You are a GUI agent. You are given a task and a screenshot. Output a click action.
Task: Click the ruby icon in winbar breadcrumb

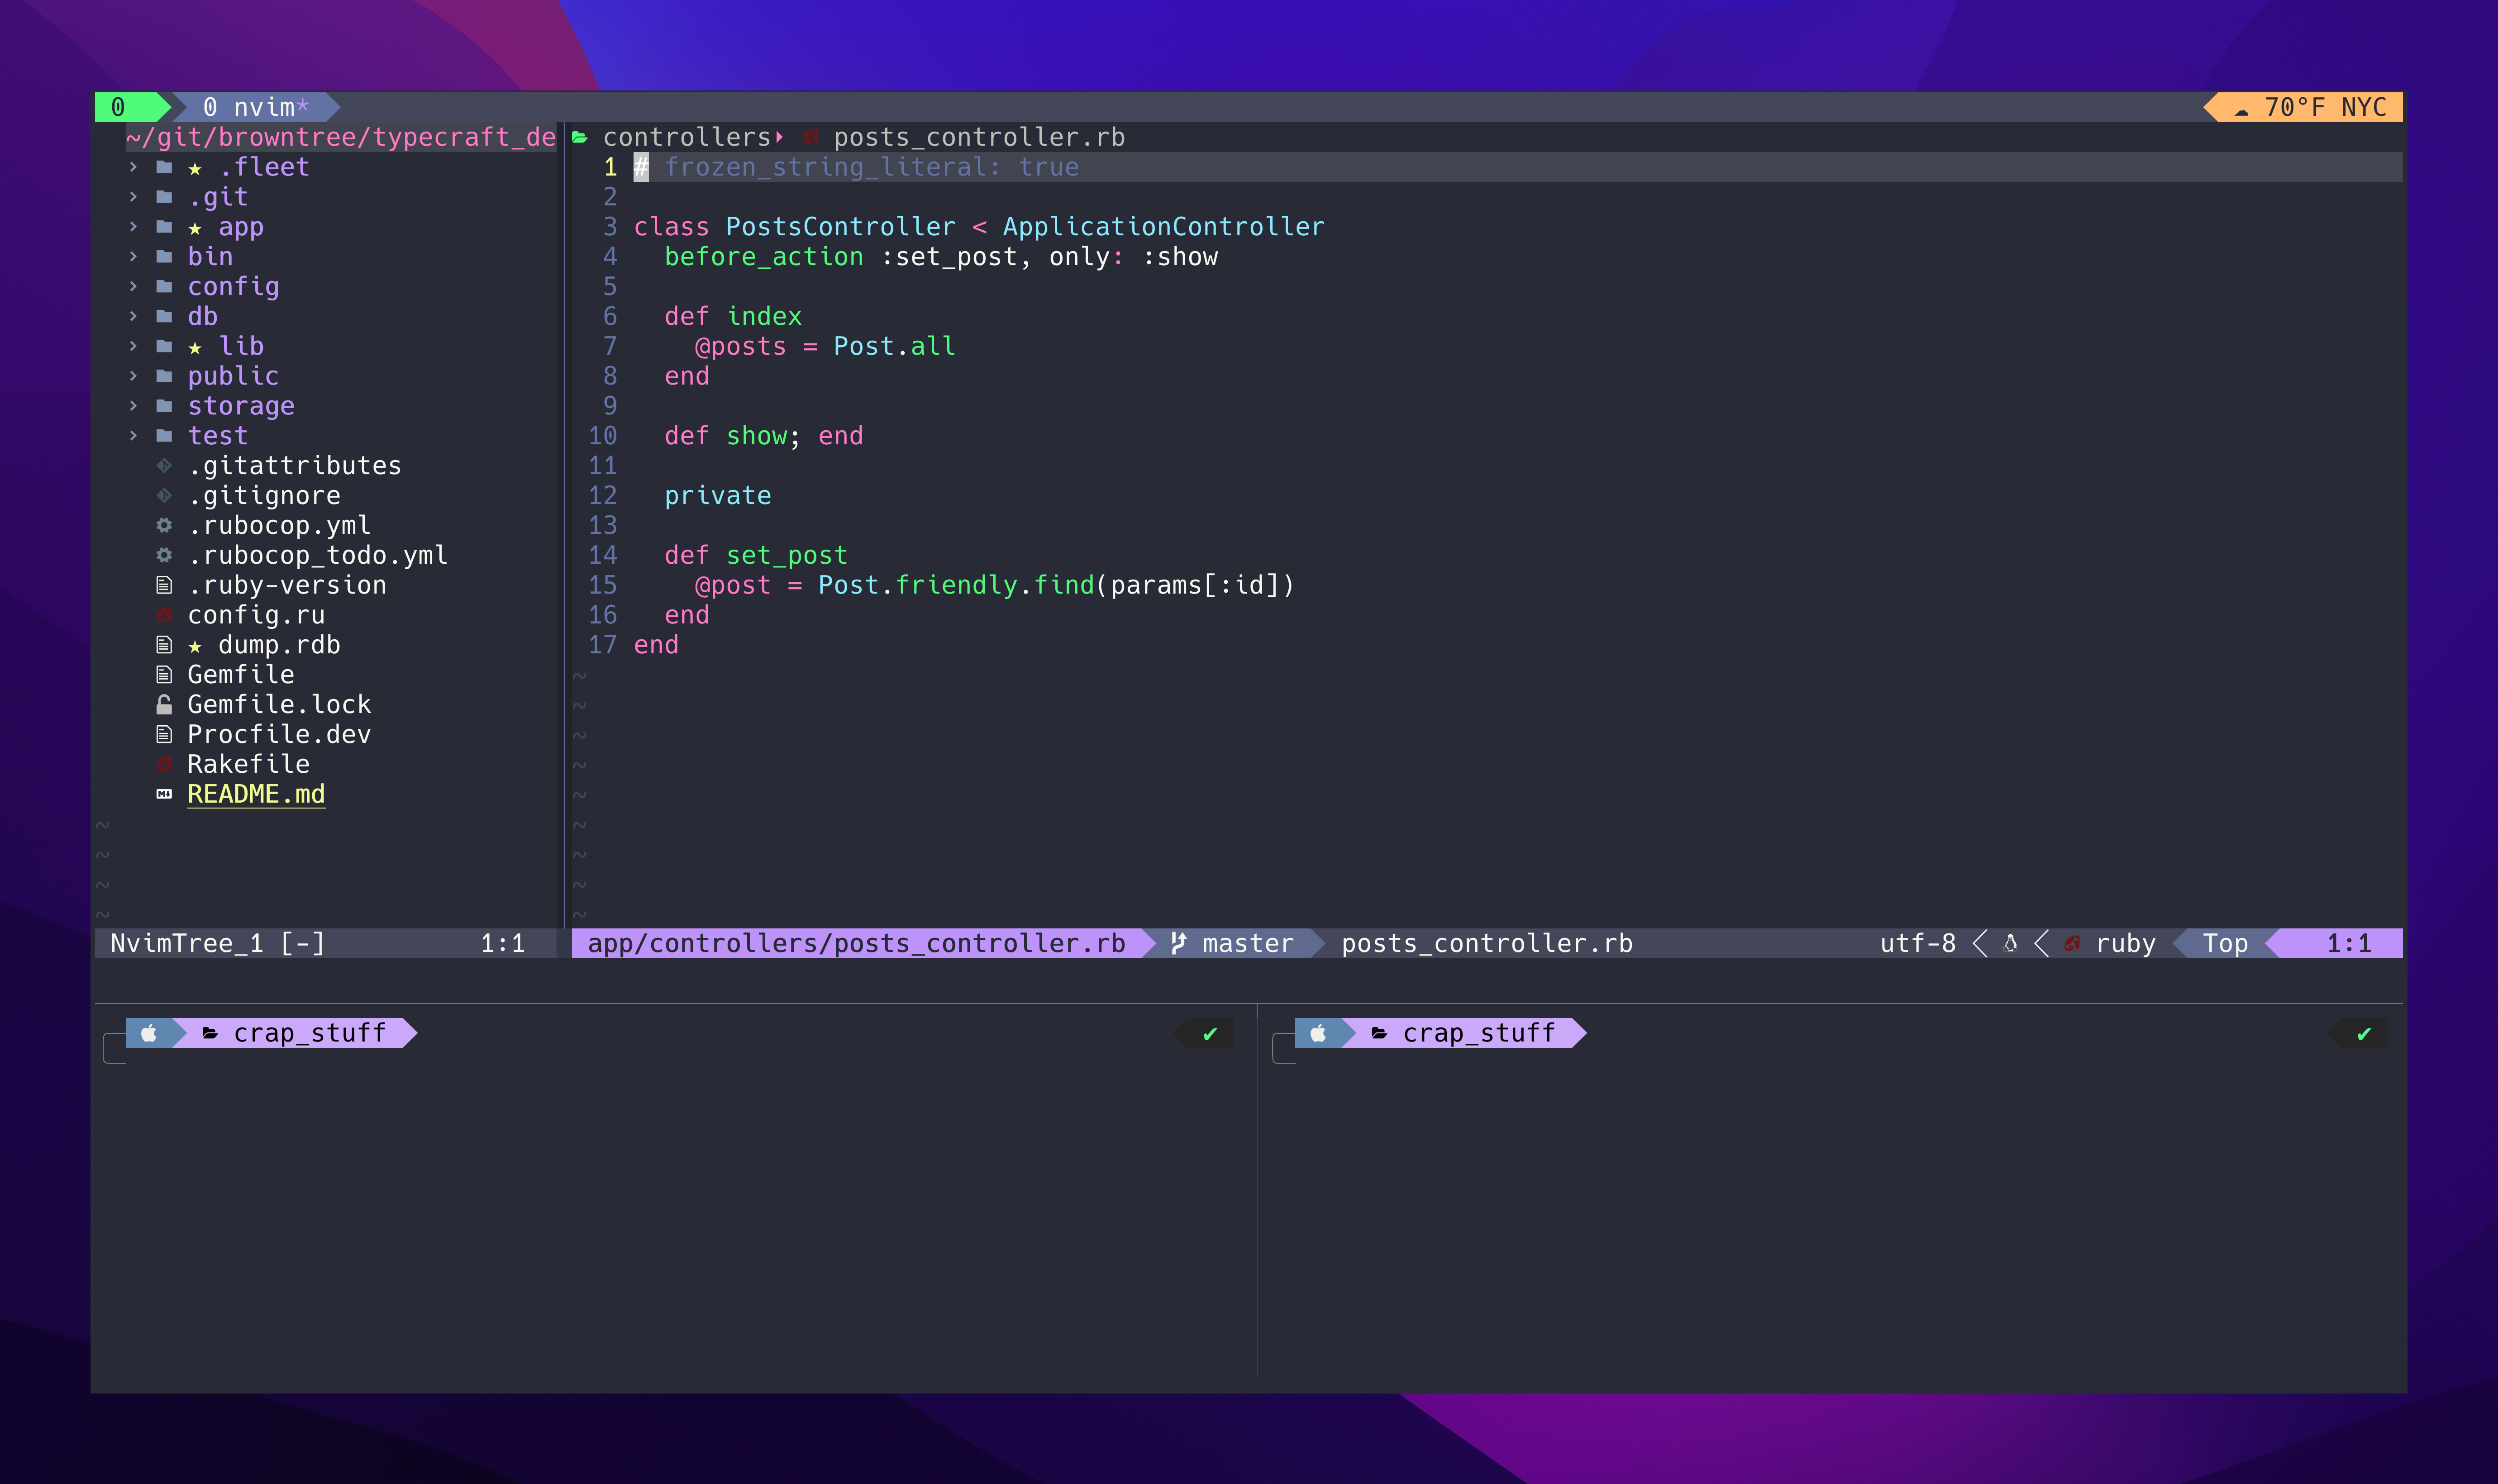(x=811, y=137)
